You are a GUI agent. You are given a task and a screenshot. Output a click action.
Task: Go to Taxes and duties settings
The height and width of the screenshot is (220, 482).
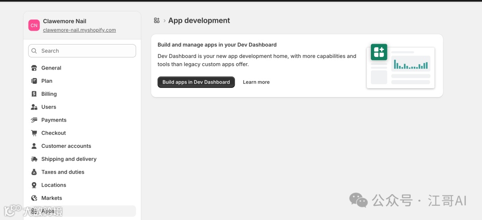(x=82, y=172)
